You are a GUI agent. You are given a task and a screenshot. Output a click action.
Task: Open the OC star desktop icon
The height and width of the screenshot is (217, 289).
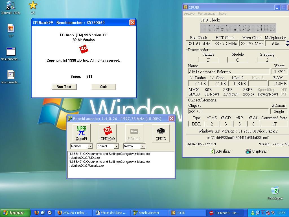(x=33, y=8)
